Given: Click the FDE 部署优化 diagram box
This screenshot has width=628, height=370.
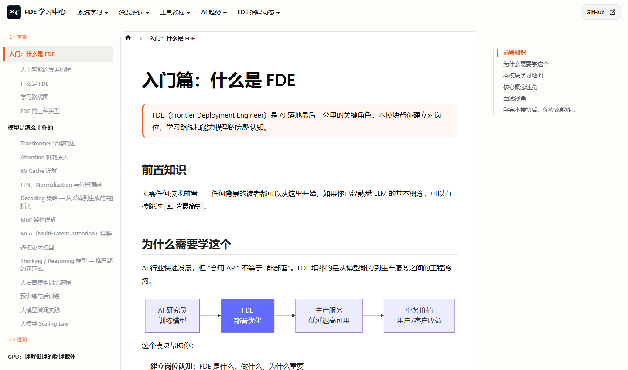Looking at the screenshot, I should pyautogui.click(x=247, y=316).
